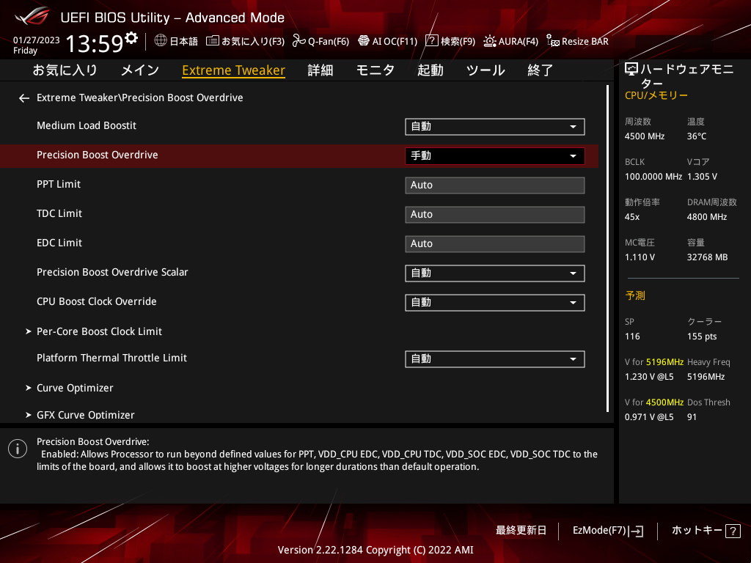Click 155 pts cooler score
The width and height of the screenshot is (751, 563).
tap(702, 336)
